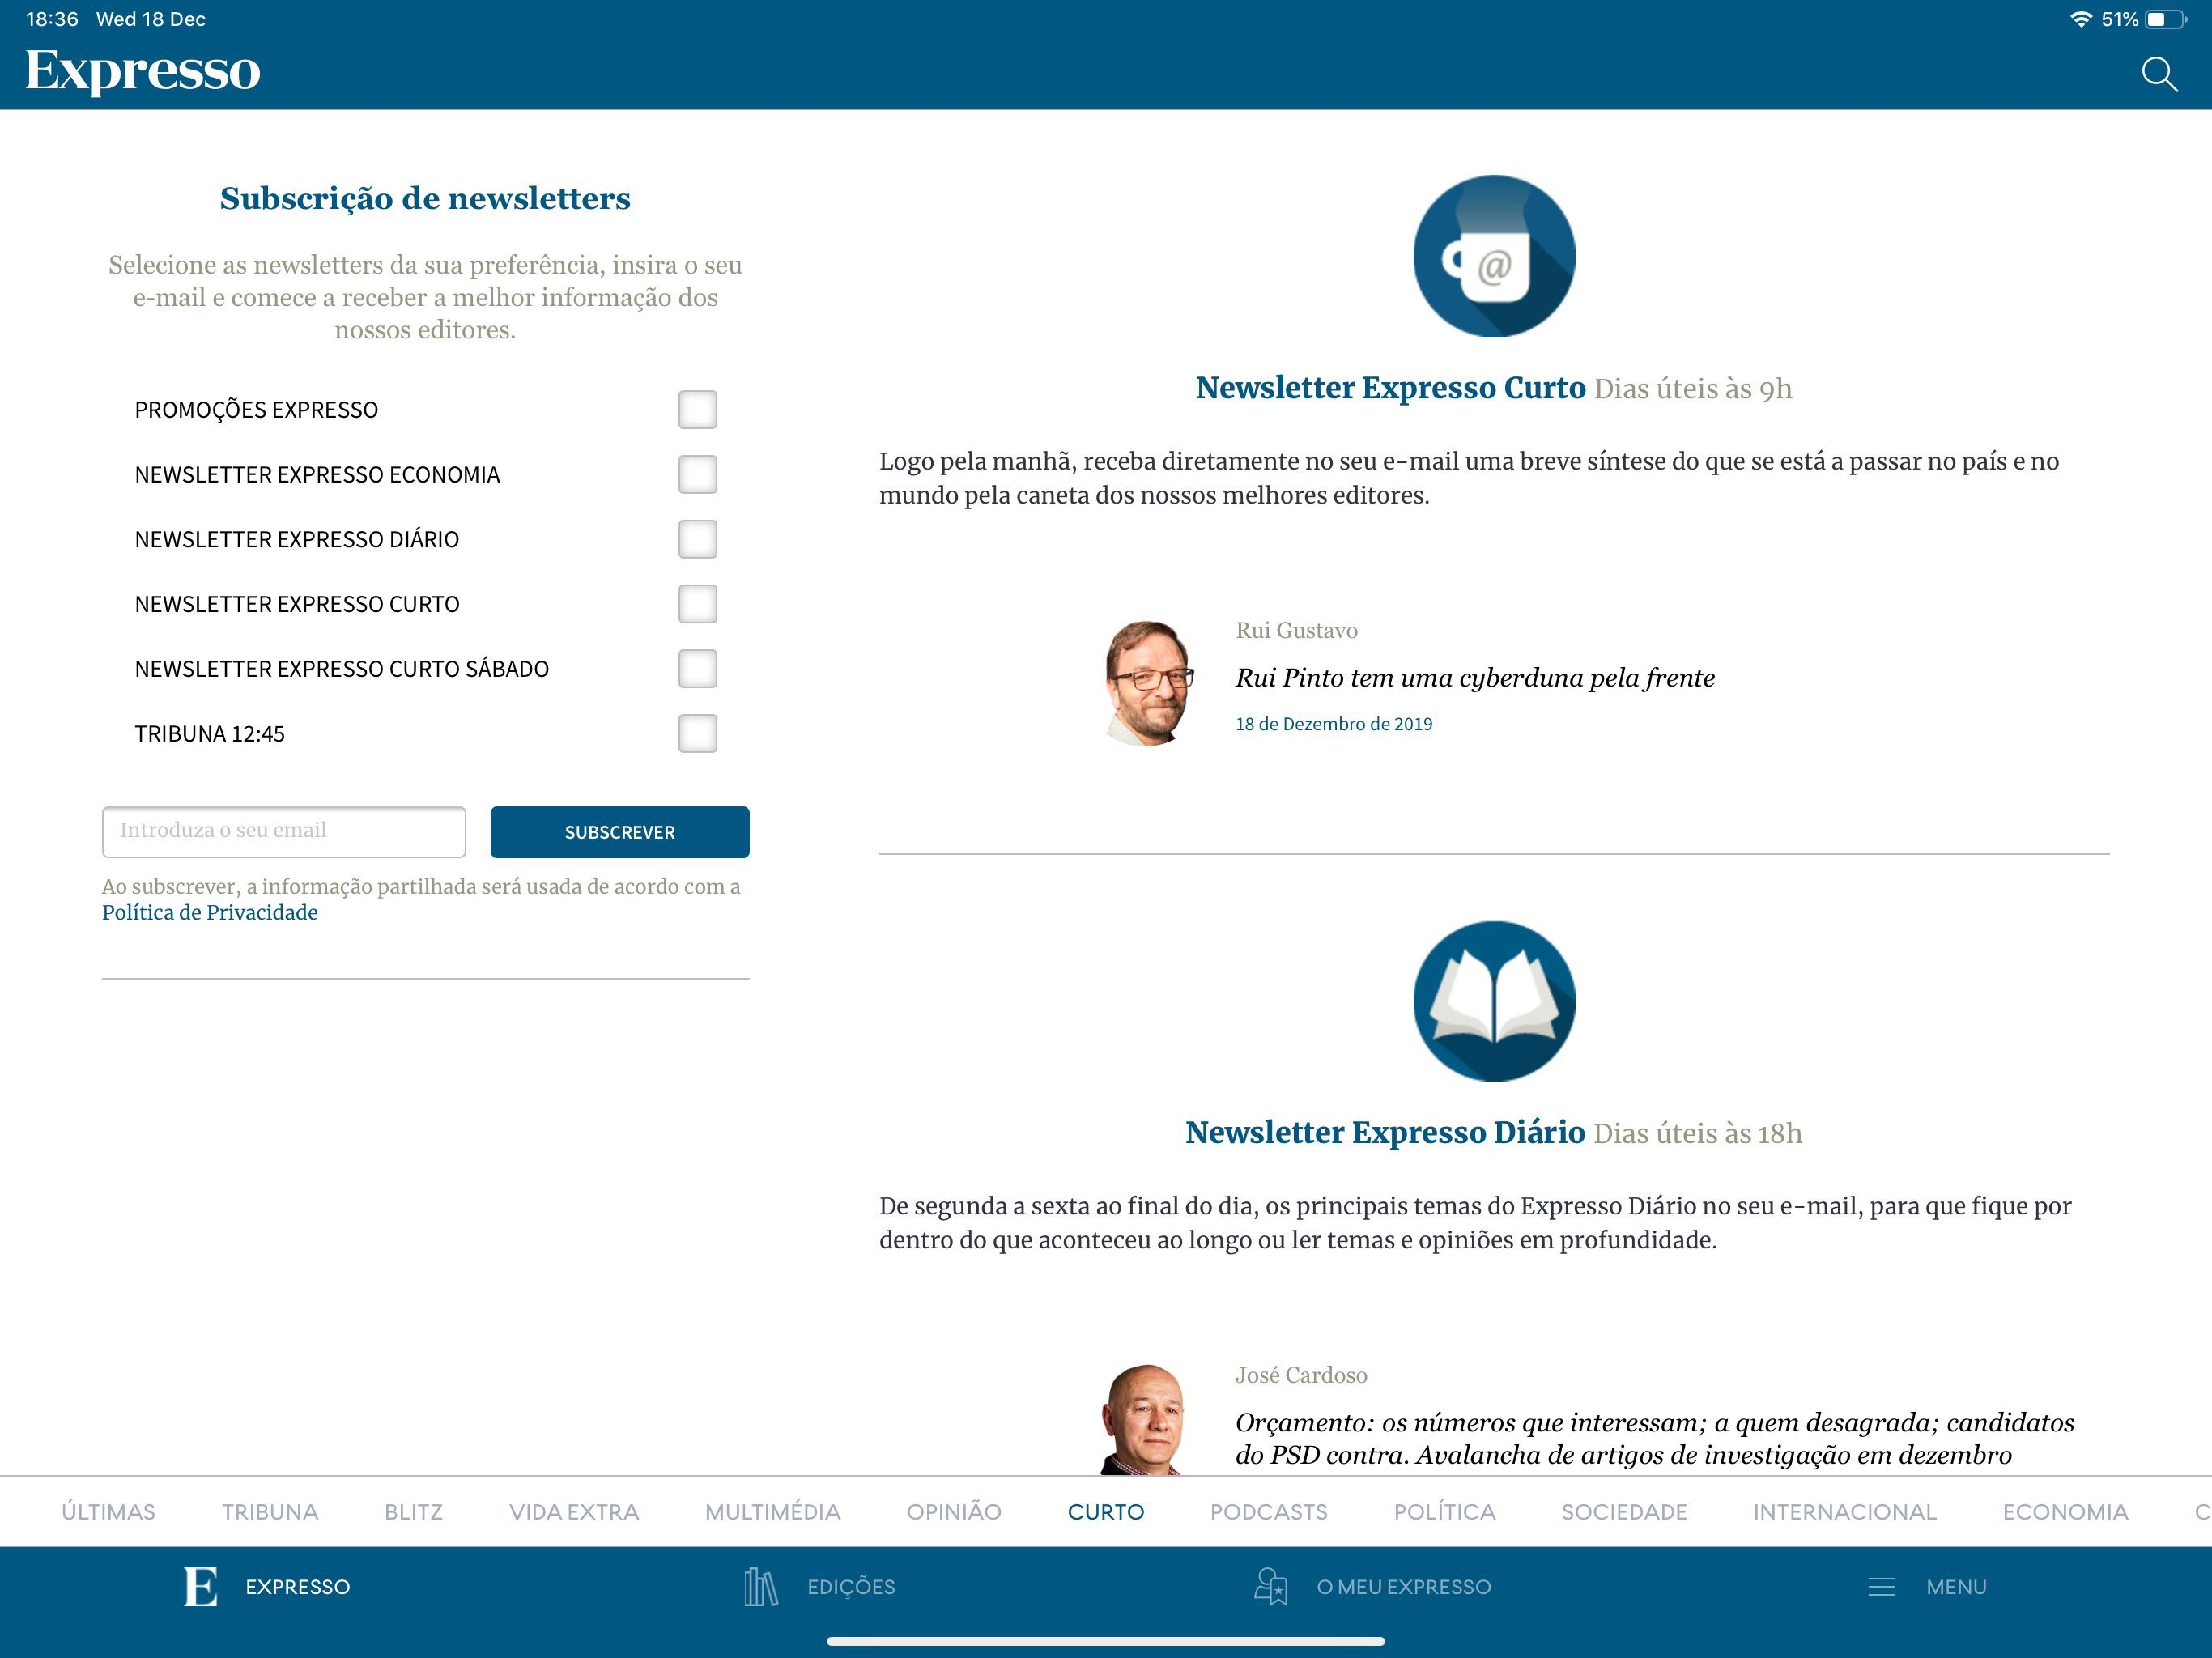2212x1658 pixels.
Task: Go to the Opinião section tab
Action: pyautogui.click(x=953, y=1511)
